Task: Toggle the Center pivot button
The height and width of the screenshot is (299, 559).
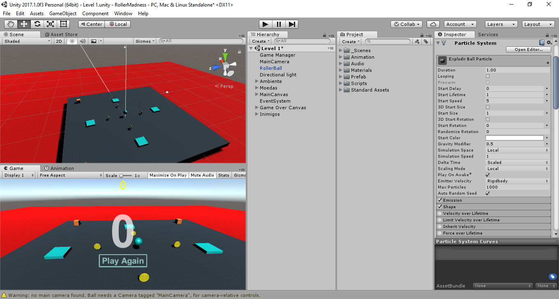Action: click(x=91, y=24)
